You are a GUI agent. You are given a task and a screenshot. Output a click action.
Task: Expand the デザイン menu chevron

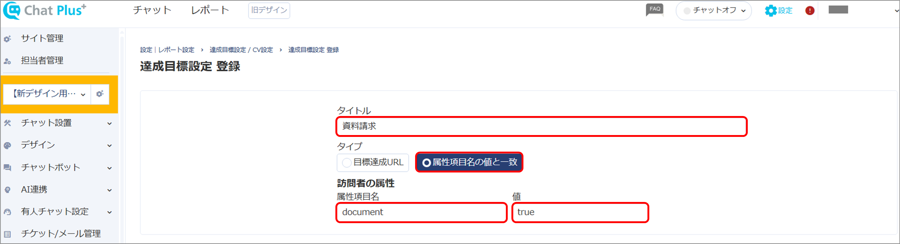coord(109,146)
